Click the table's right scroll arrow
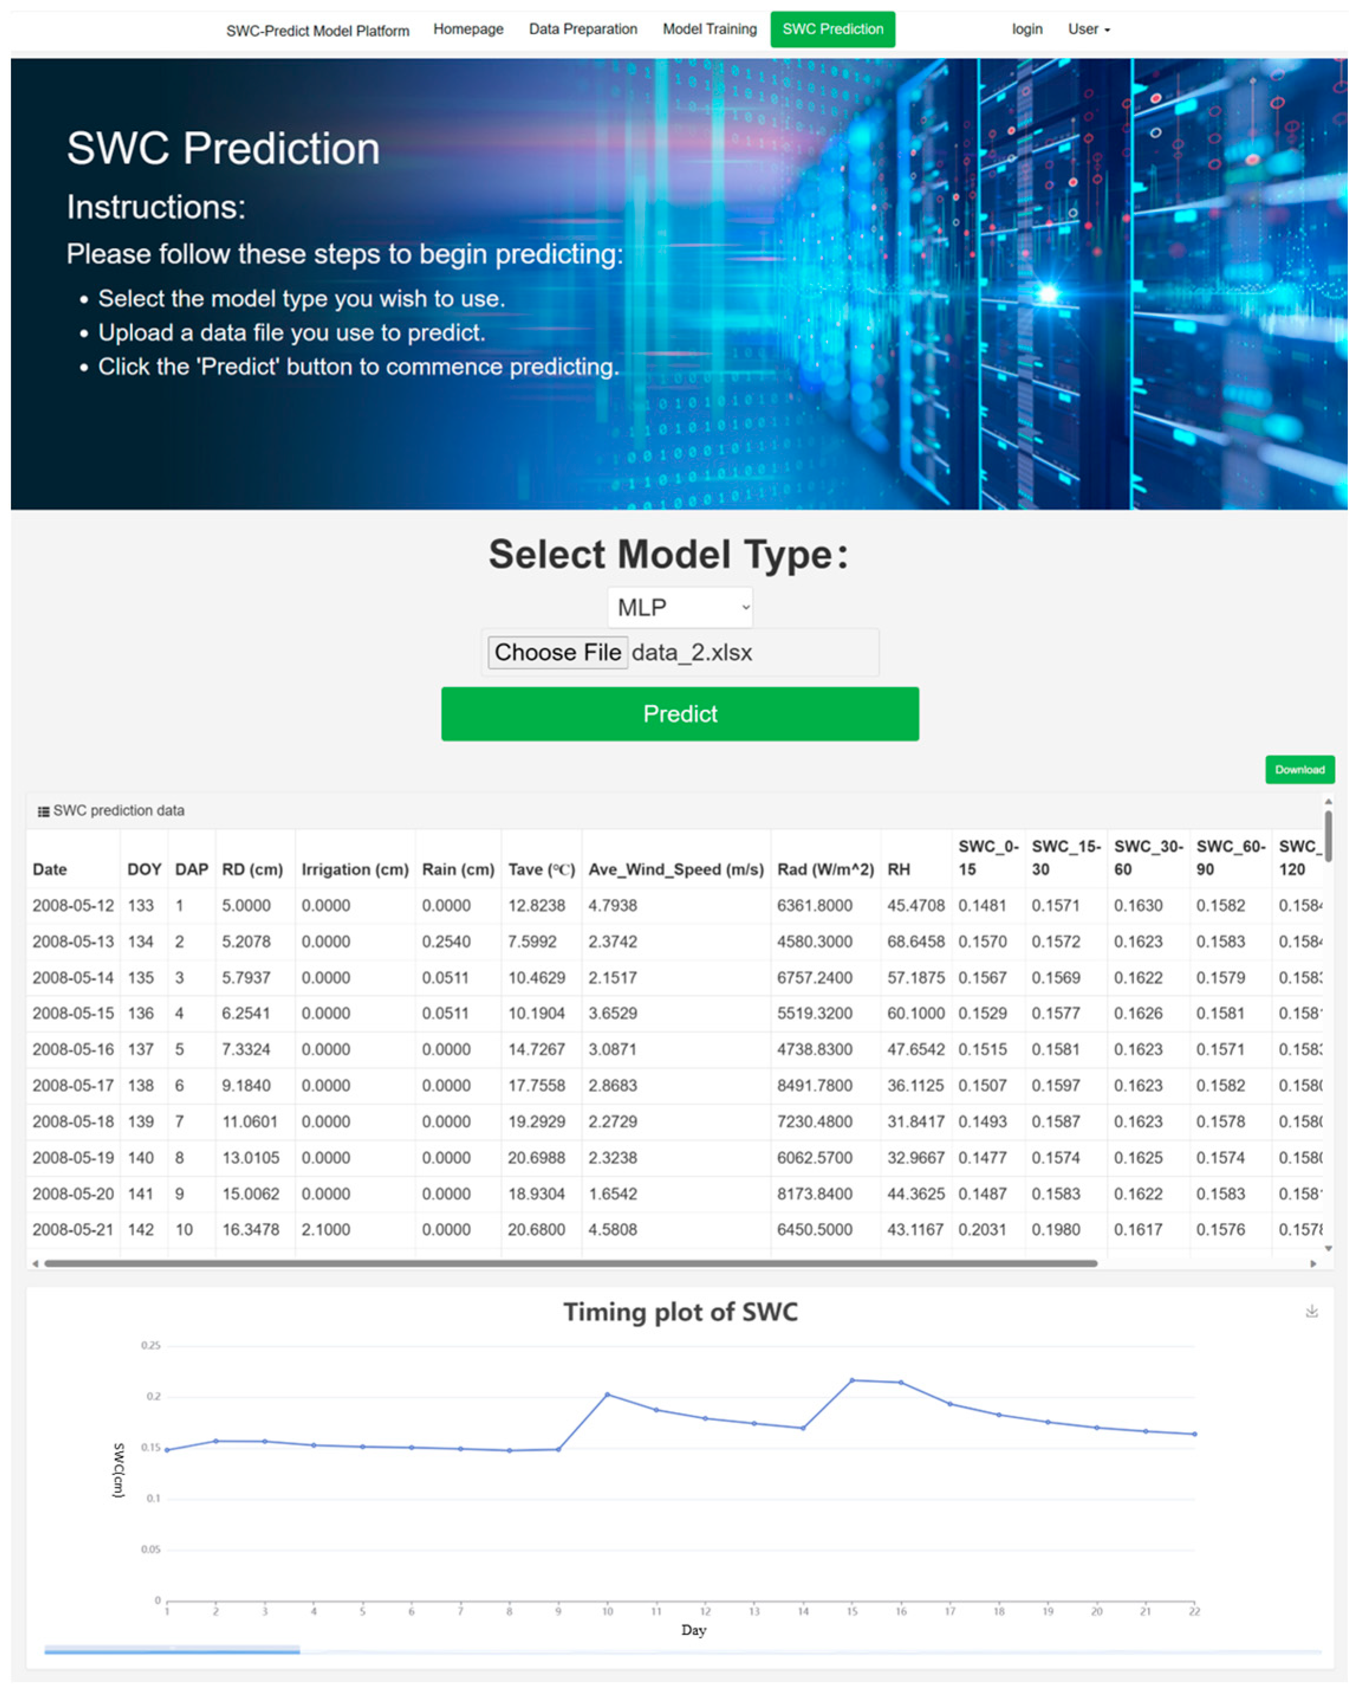Viewport: 1356px width, 1697px height. coord(1313,1263)
